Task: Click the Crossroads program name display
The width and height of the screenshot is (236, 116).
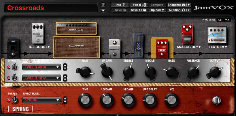Action: (x=51, y=7)
